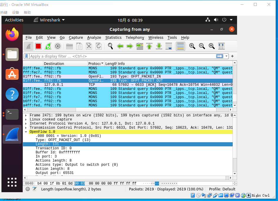The width and height of the screenshot is (278, 201).
Task: Restart the current capture with green fin icon
Action: [48, 46]
